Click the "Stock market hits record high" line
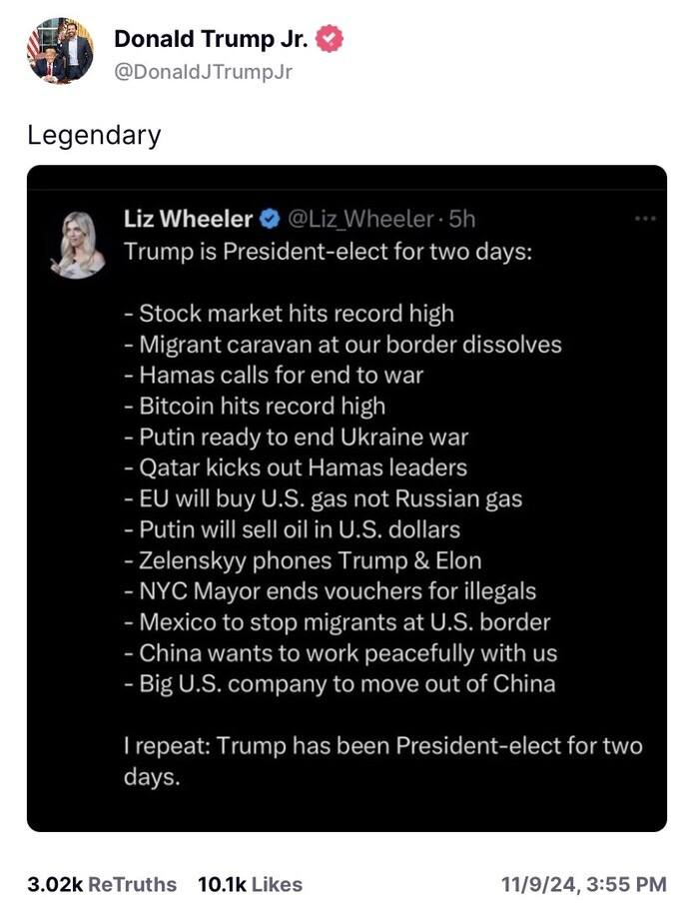Viewport: 694px width, 920px height. pyautogui.click(x=290, y=314)
